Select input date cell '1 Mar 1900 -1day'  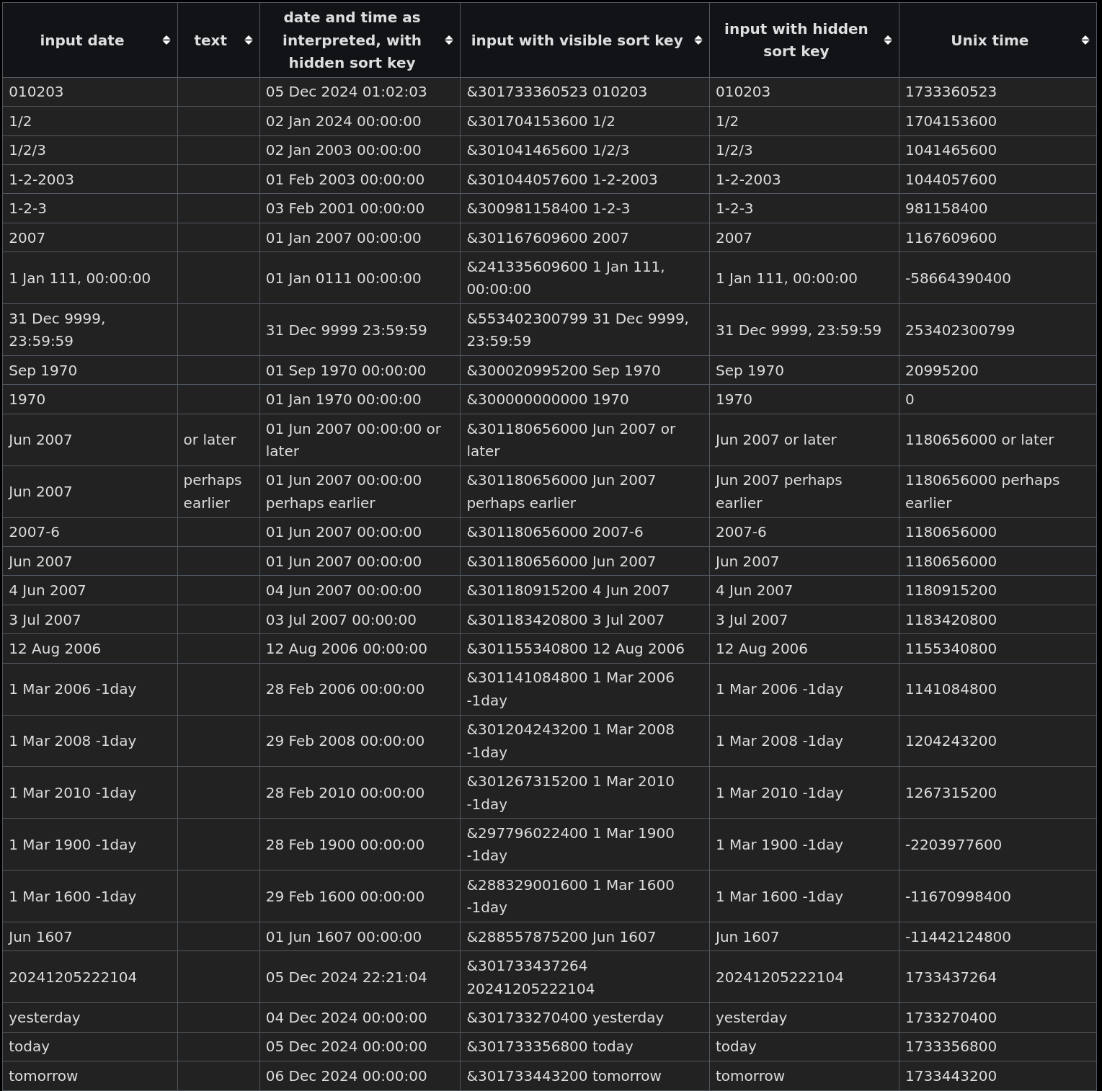pyautogui.click(x=90, y=845)
